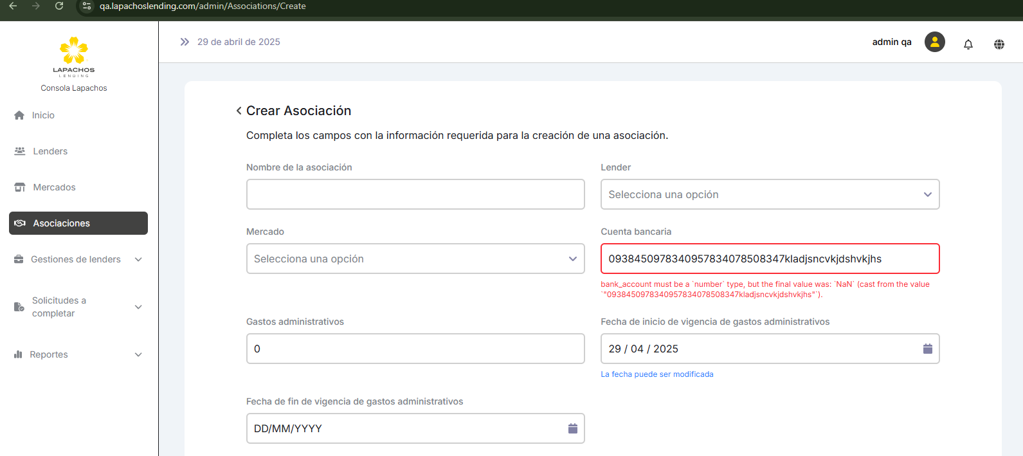Viewport: 1023px width, 456px height.
Task: Click the back arrow beside Crear Asociación
Action: coord(239,111)
